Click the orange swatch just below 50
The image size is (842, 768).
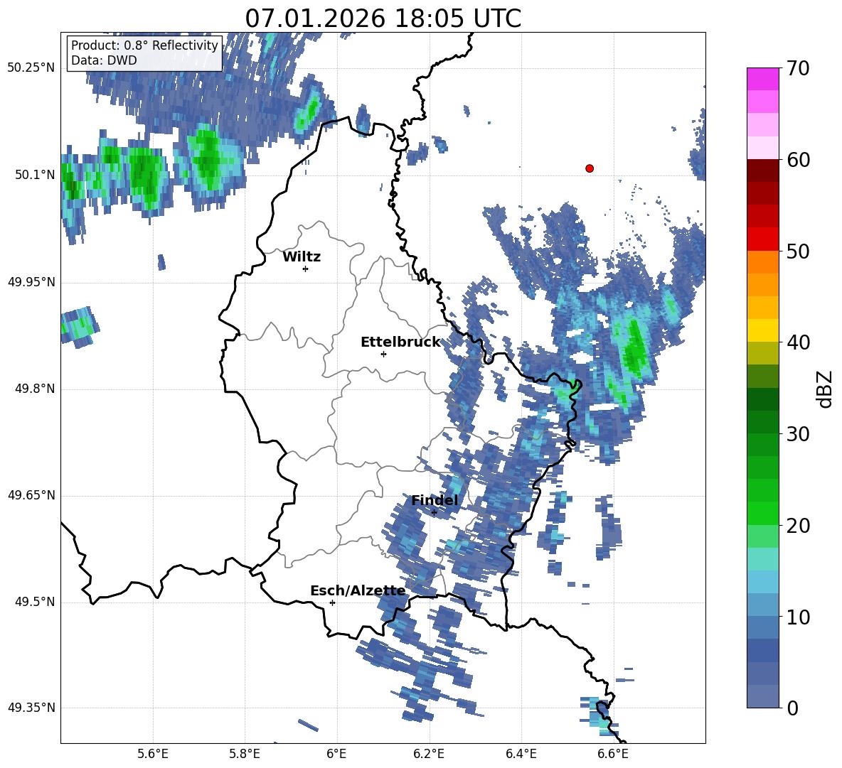pos(762,262)
